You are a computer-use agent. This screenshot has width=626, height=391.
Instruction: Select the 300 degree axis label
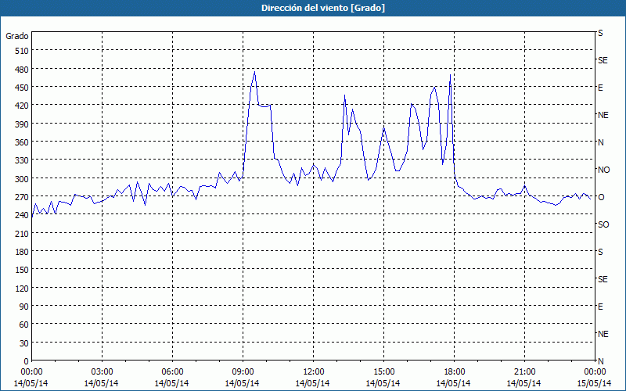tap(22, 178)
